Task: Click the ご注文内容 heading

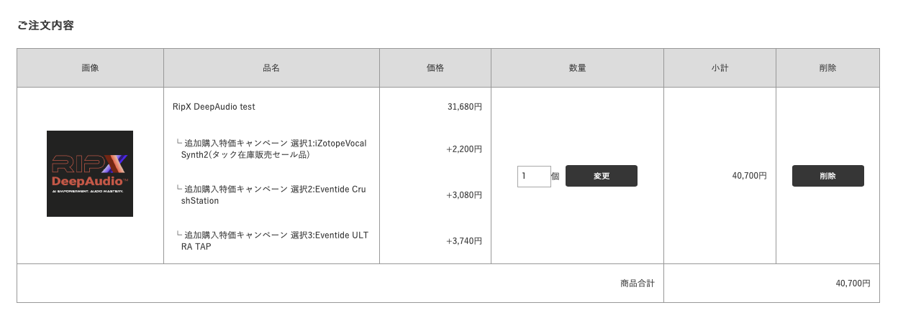Action: click(x=46, y=25)
